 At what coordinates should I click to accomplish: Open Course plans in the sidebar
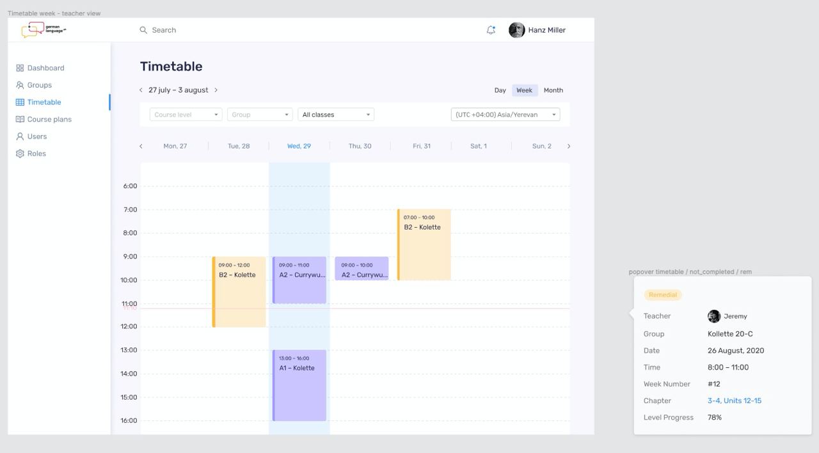point(49,120)
